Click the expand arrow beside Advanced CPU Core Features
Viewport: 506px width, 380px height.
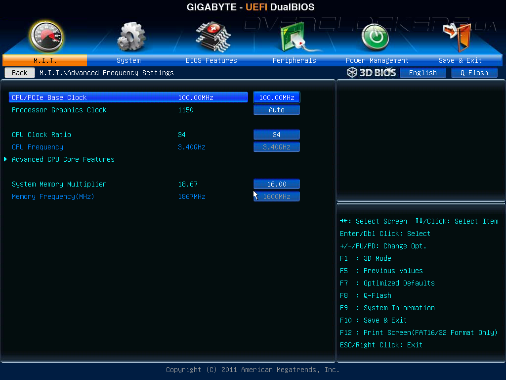click(x=5, y=159)
